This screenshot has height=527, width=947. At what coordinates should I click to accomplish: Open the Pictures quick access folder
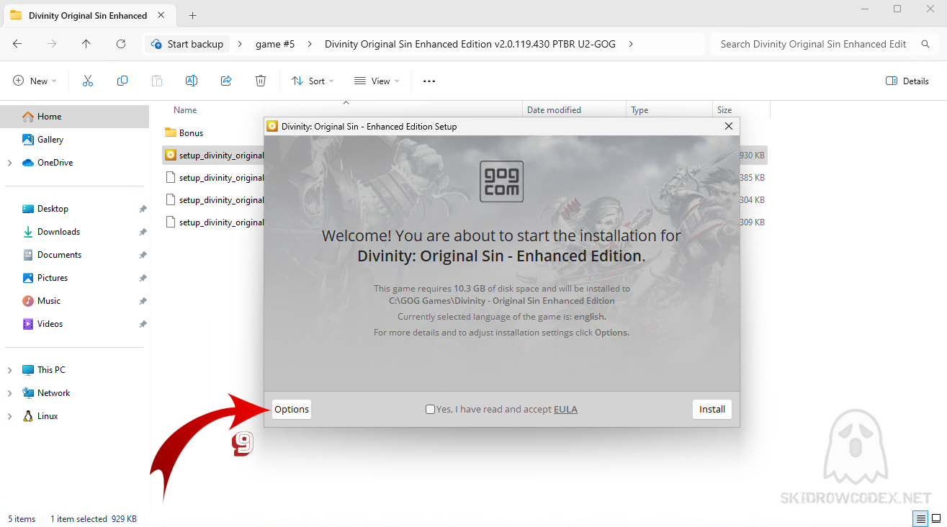(53, 277)
